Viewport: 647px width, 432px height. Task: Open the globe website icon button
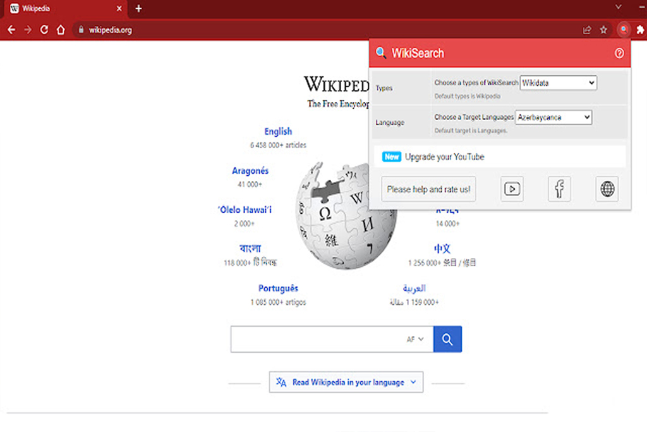click(607, 189)
